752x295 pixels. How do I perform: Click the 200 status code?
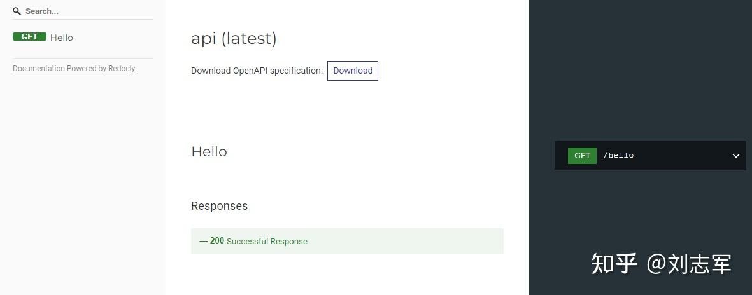click(217, 241)
